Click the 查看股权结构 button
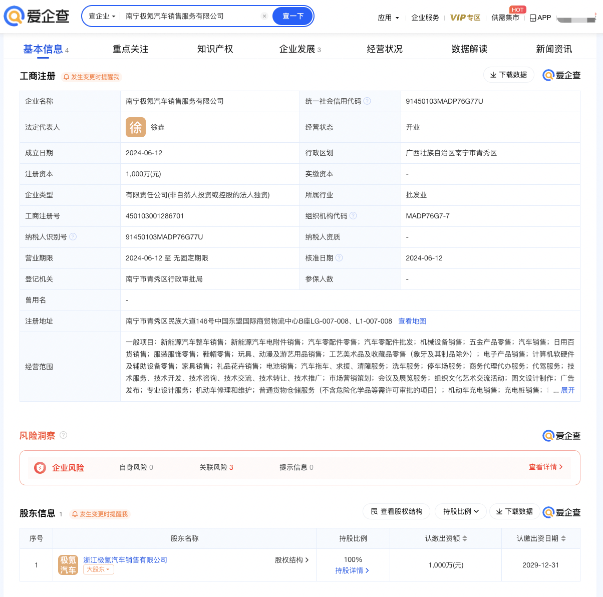Viewport: 603px width, 597px height. pos(396,511)
